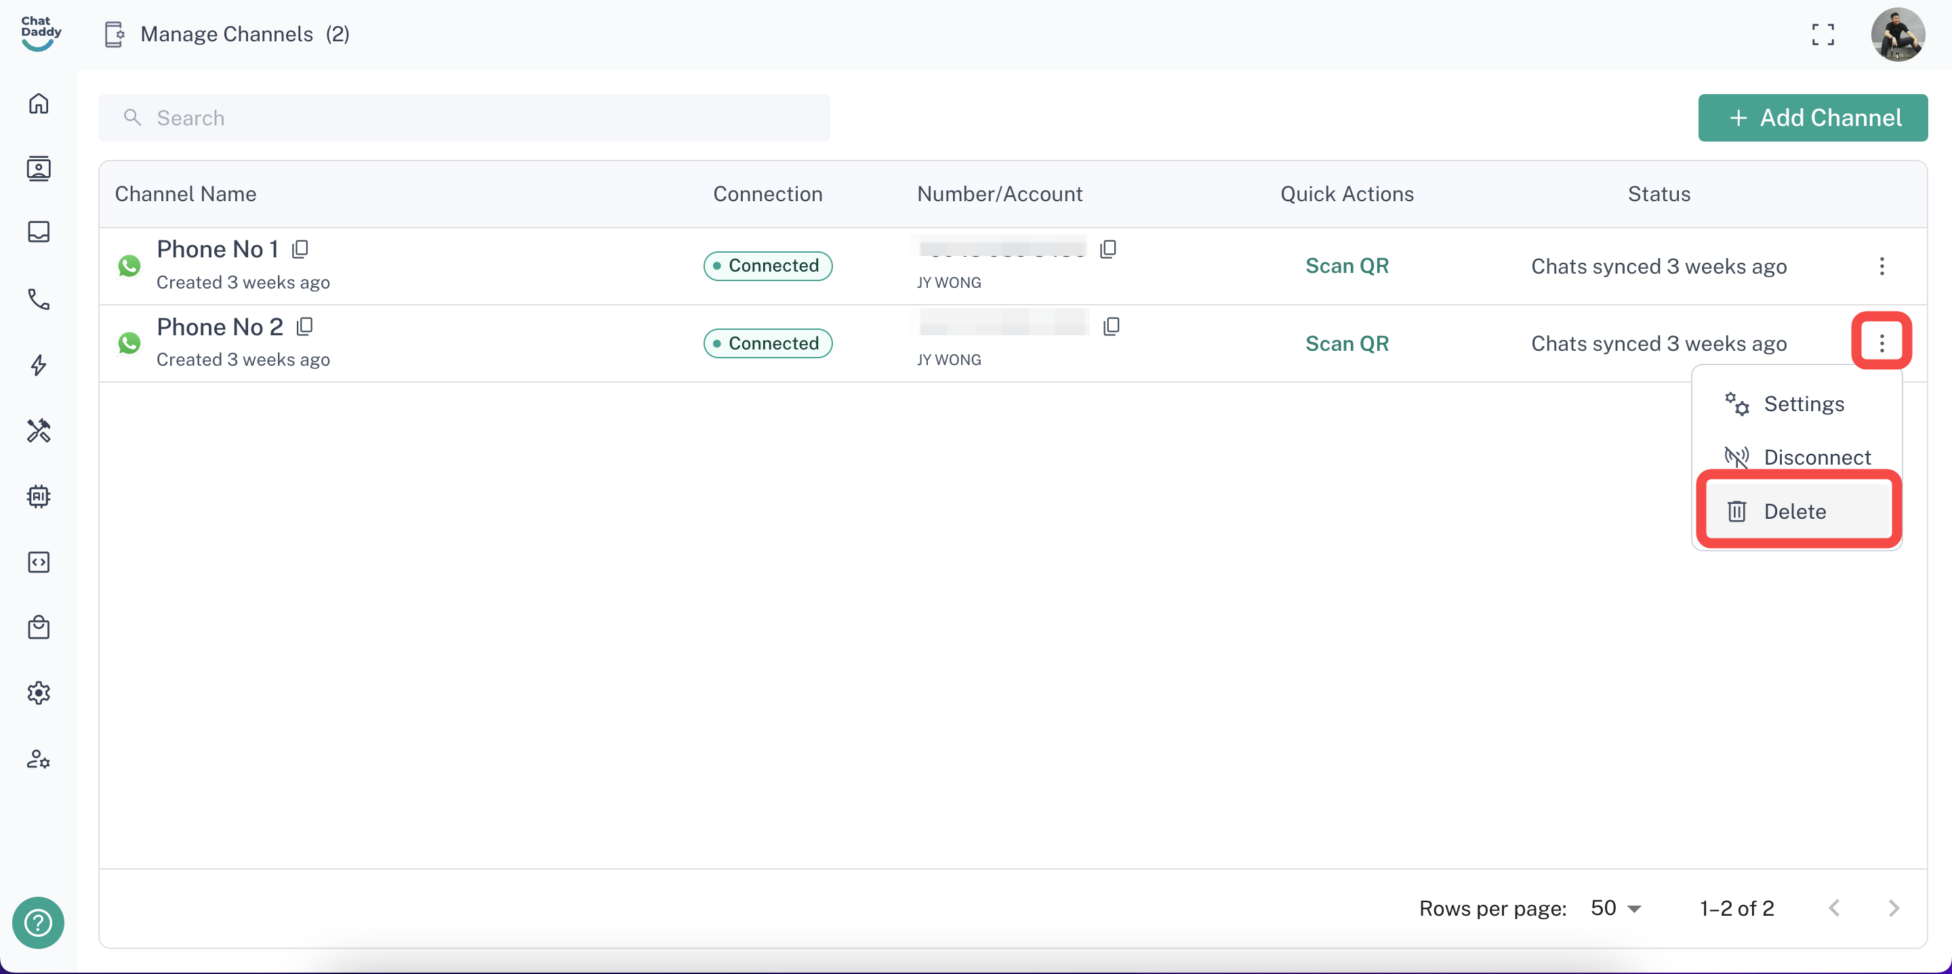The image size is (1952, 974).
Task: Click the channel Search field
Action: pos(464,117)
